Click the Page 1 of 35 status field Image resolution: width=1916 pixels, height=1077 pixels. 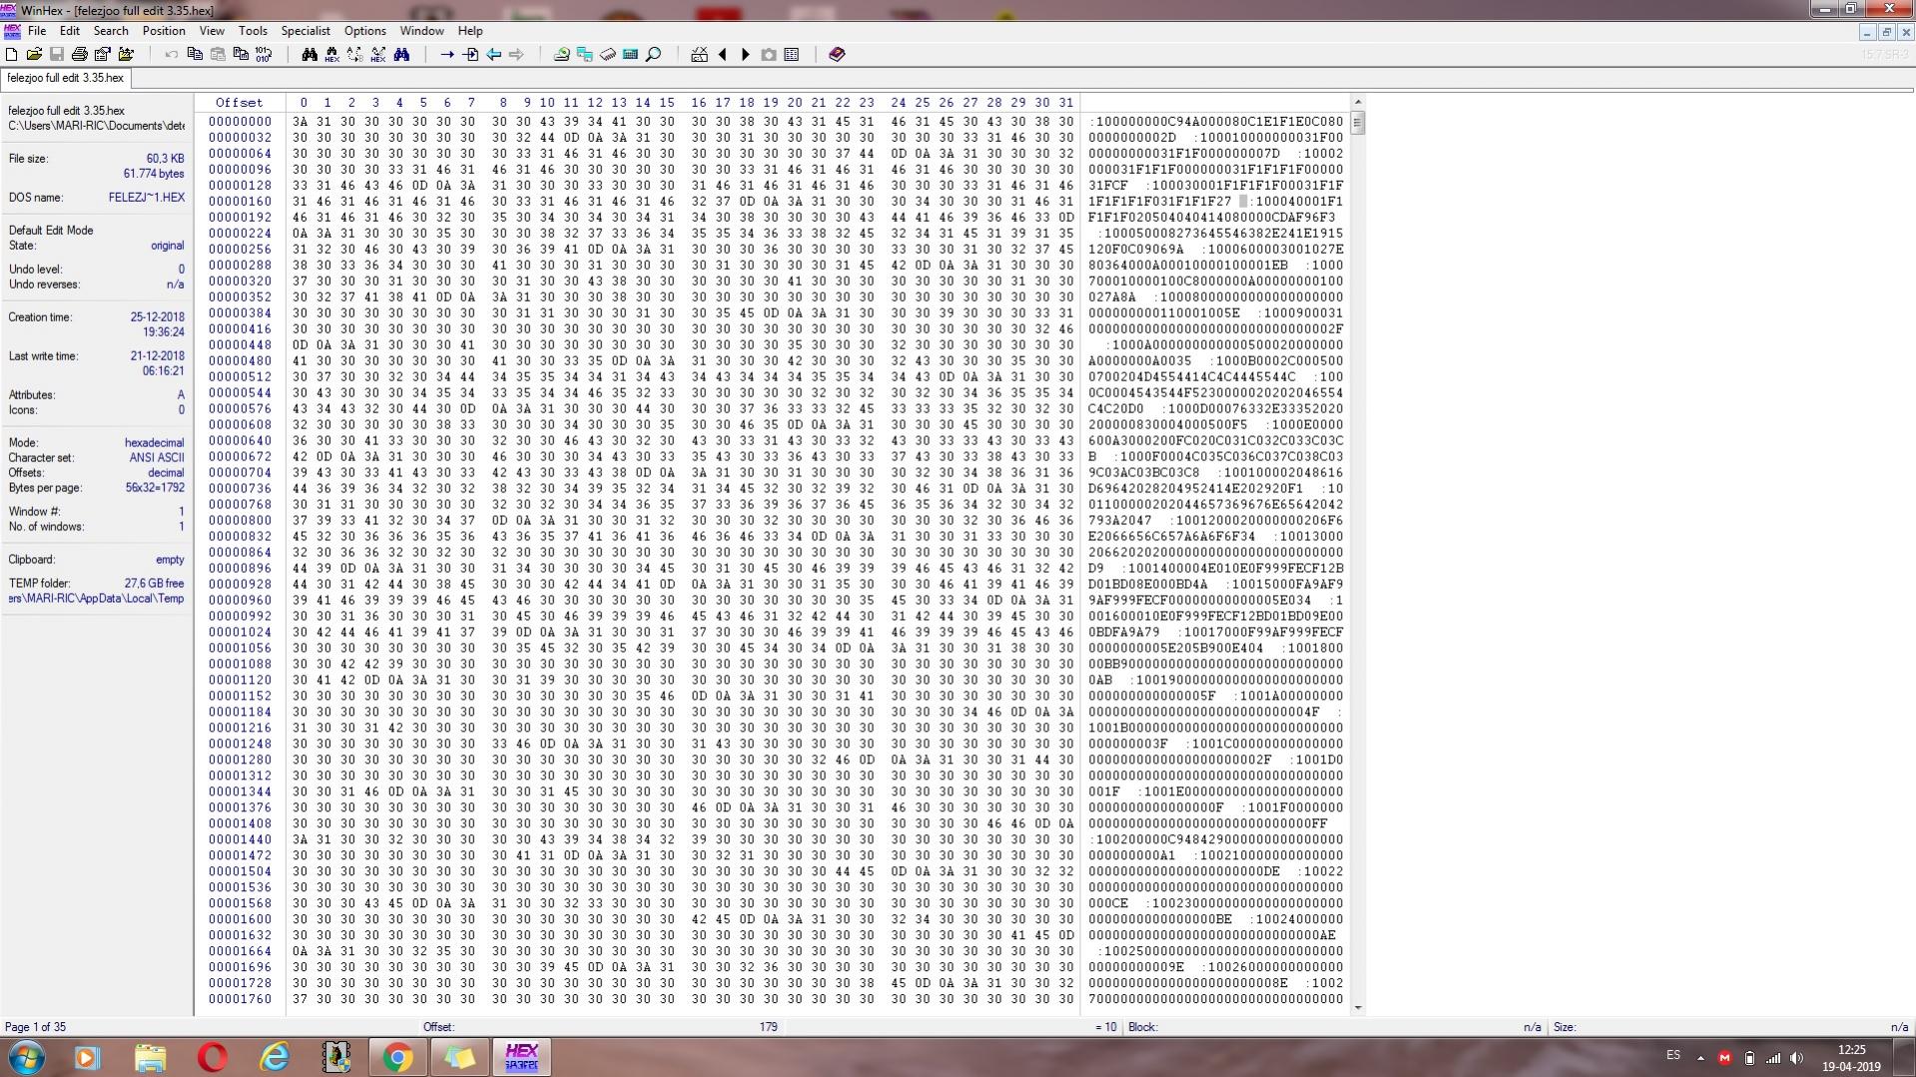point(36,1027)
